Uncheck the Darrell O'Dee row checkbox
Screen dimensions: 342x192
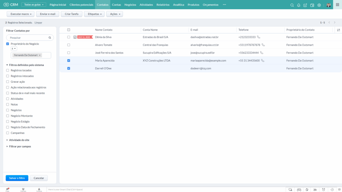tap(69, 68)
